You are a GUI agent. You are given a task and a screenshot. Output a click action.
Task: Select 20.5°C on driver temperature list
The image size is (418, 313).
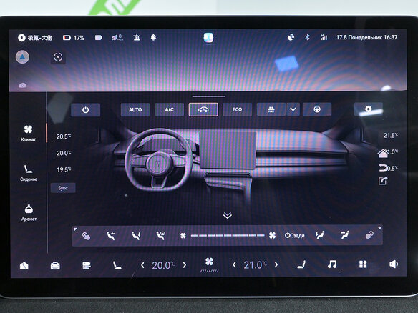coord(64,136)
